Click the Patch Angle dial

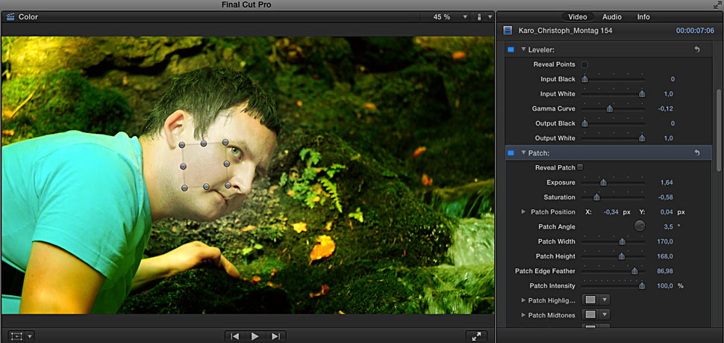click(x=640, y=226)
